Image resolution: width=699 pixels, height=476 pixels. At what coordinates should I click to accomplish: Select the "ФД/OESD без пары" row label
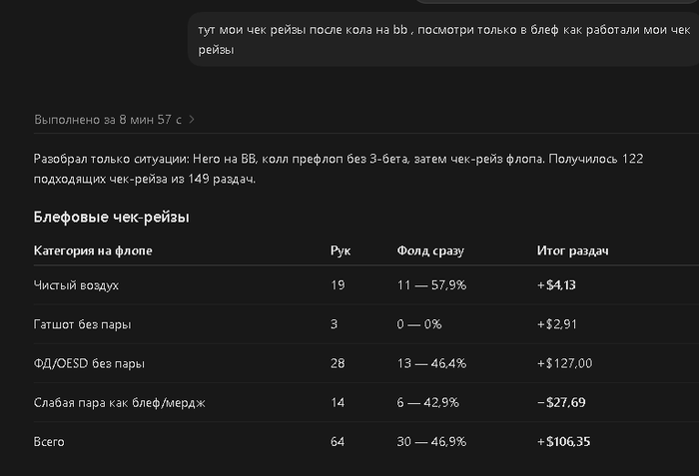tap(89, 363)
